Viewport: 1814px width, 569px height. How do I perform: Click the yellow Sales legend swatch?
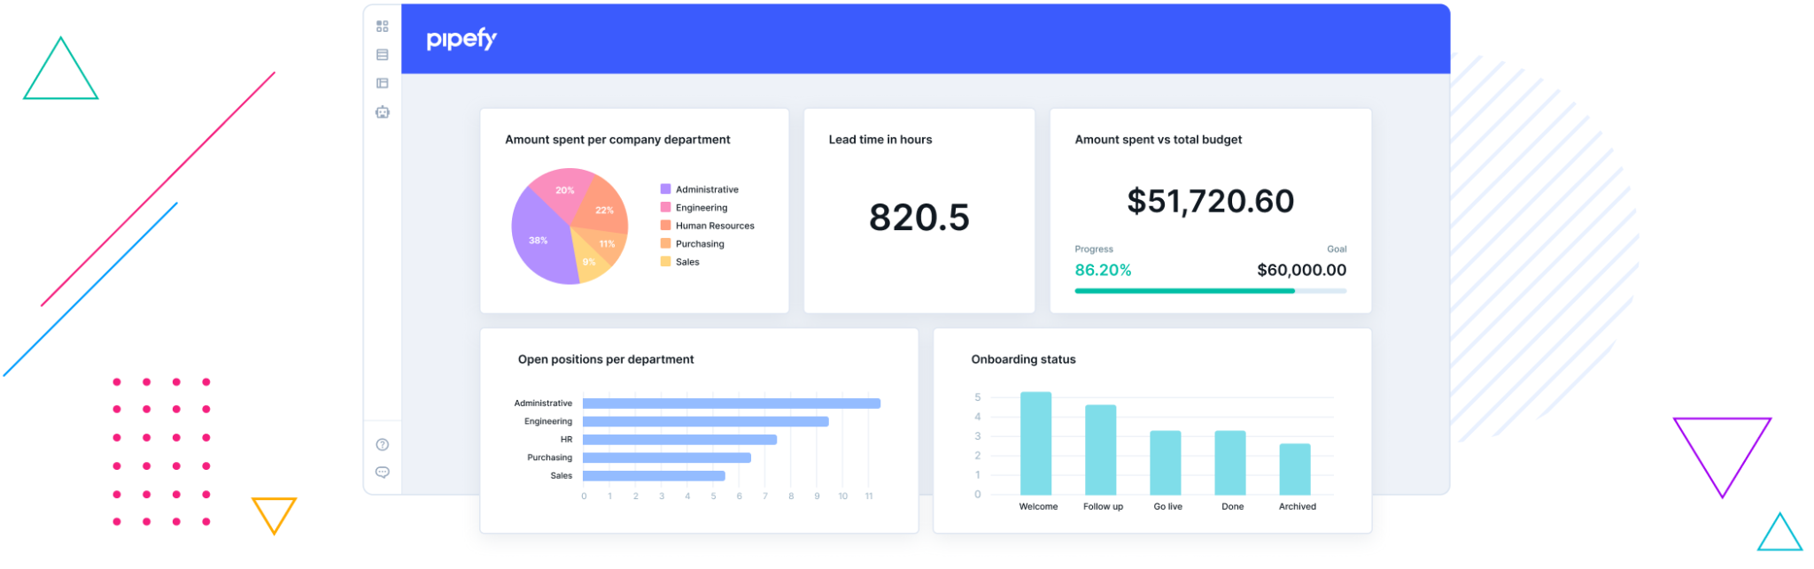pyautogui.click(x=665, y=262)
